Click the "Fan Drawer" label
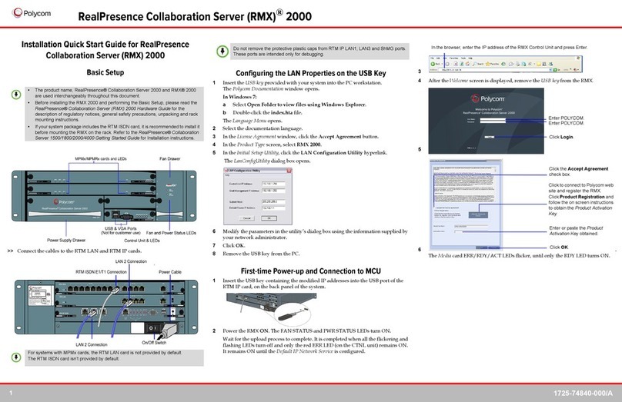Viewport: 622px width, 402px height. click(x=170, y=159)
